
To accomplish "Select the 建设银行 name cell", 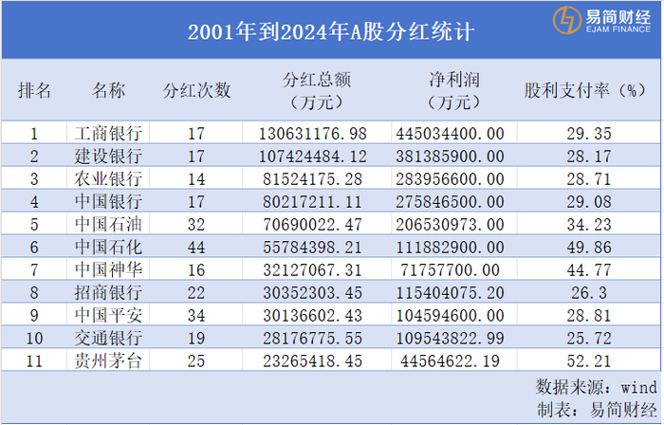I will [108, 157].
